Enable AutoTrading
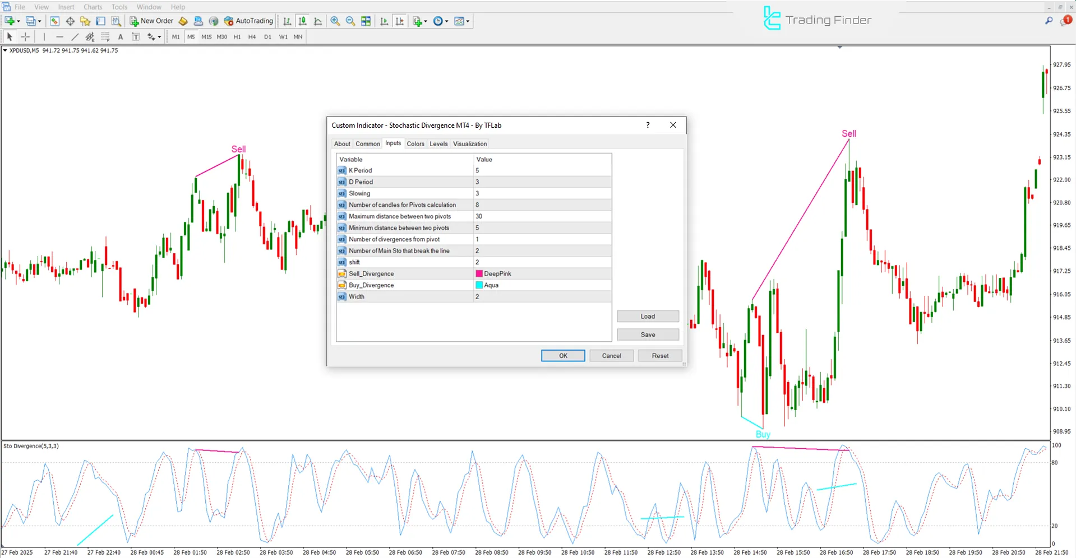 (x=248, y=21)
